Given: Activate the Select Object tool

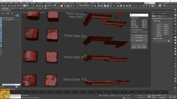Looking at the screenshot, I should pyautogui.click(x=25, y=6).
